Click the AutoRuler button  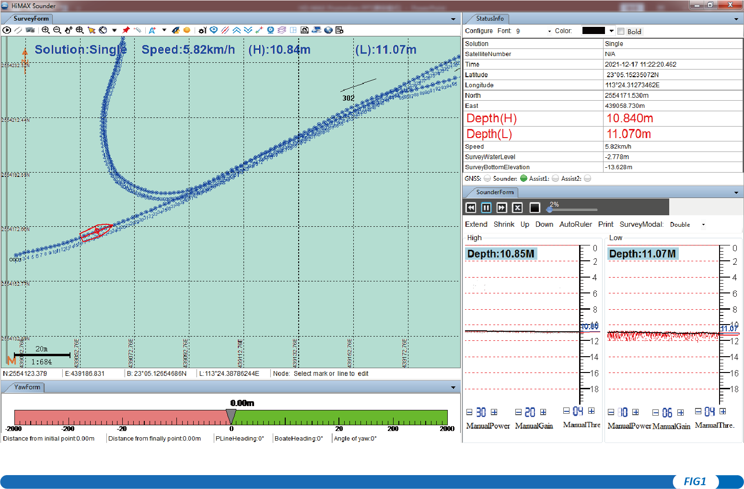click(x=576, y=224)
